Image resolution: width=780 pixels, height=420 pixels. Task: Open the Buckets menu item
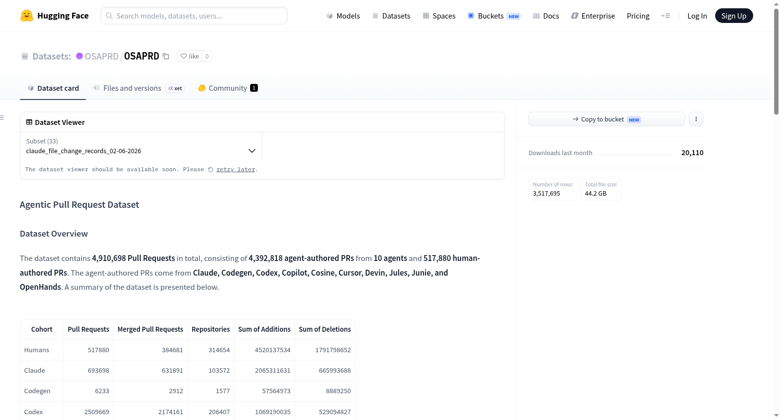(494, 16)
